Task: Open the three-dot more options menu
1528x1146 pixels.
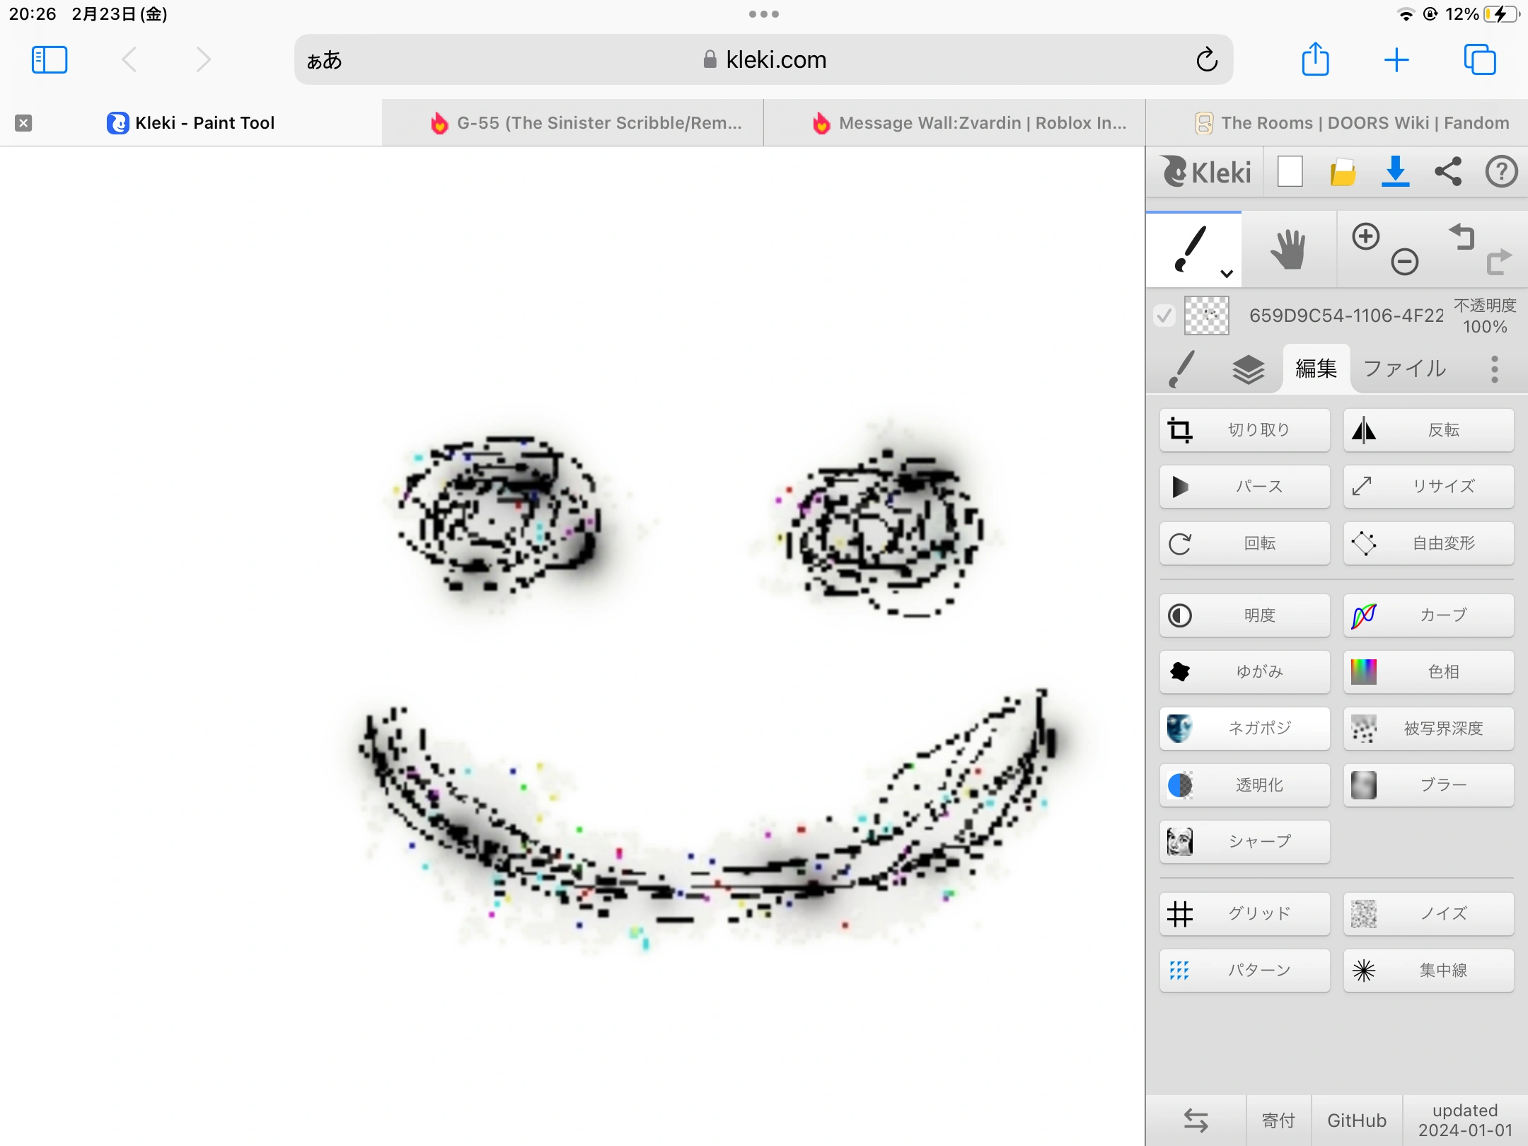Action: point(1494,369)
